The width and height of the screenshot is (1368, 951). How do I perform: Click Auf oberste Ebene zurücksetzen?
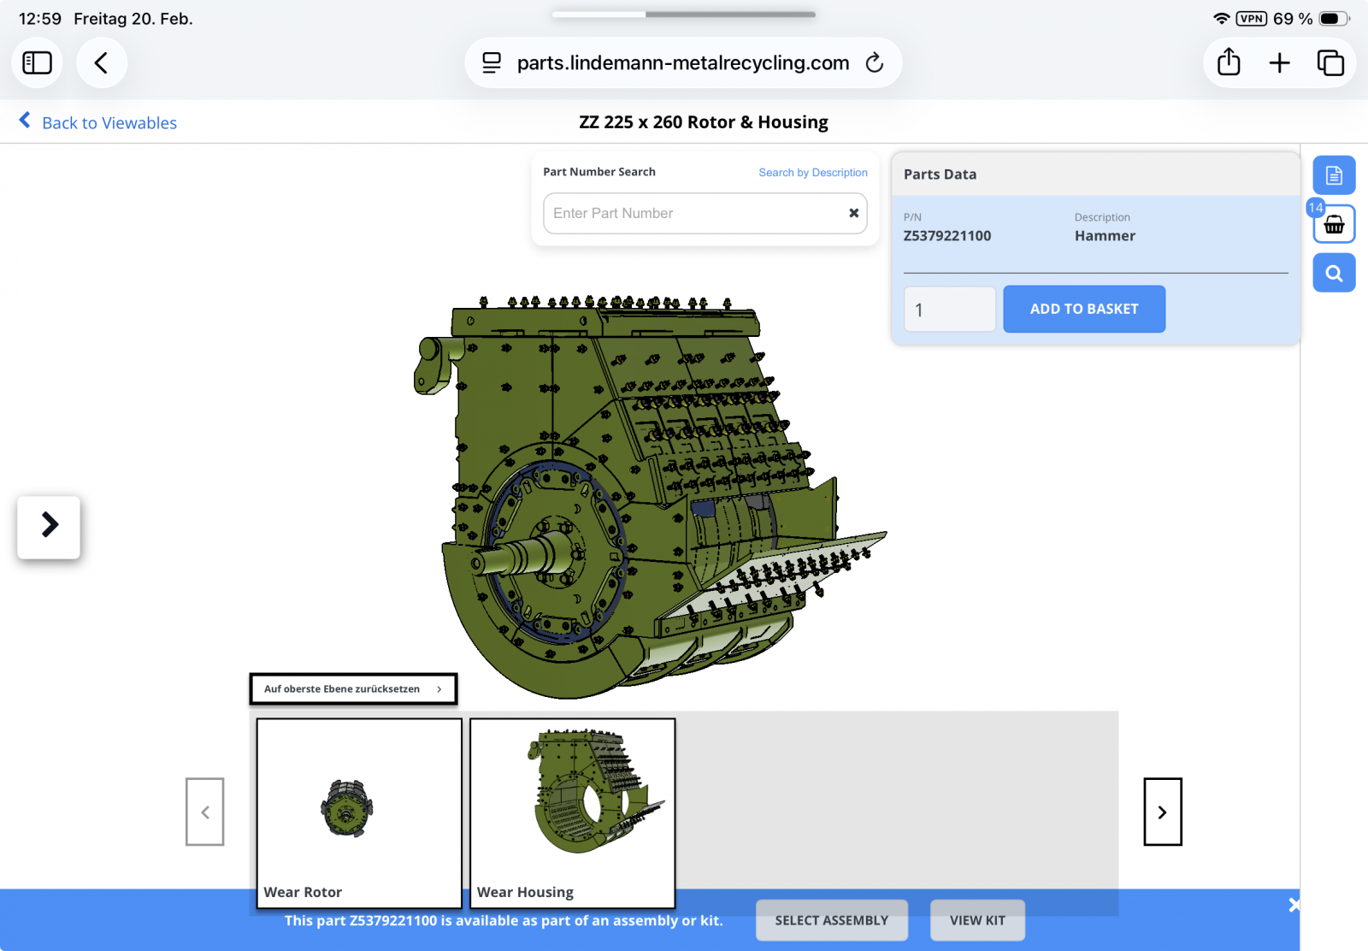point(353,688)
